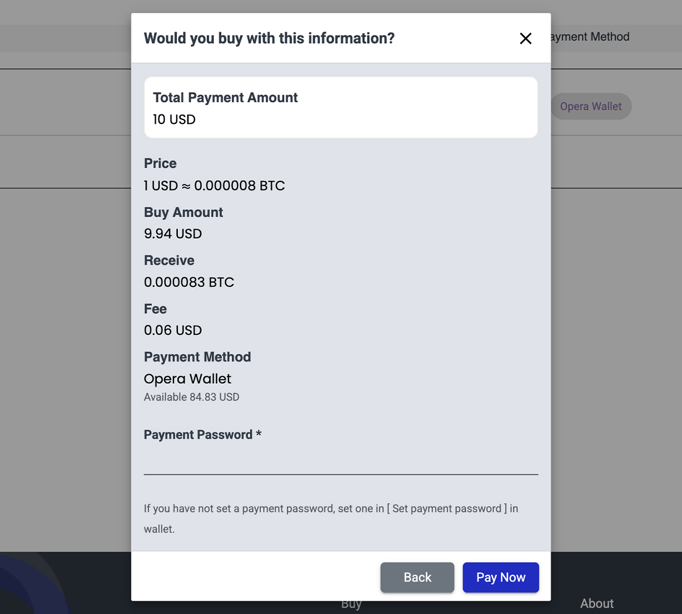
Task: Click the Pay Now button
Action: [500, 577]
